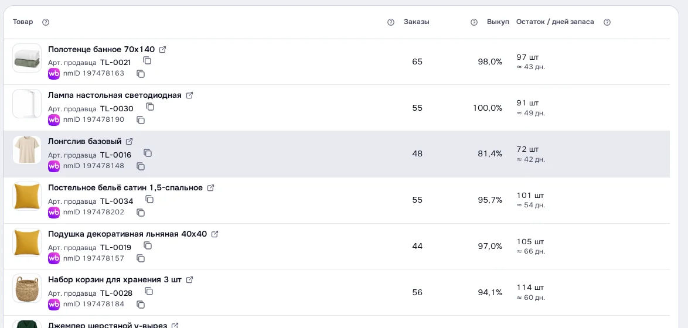The width and height of the screenshot is (688, 328).
Task: Open external link for Лонгслив базовый
Action: pyautogui.click(x=129, y=142)
